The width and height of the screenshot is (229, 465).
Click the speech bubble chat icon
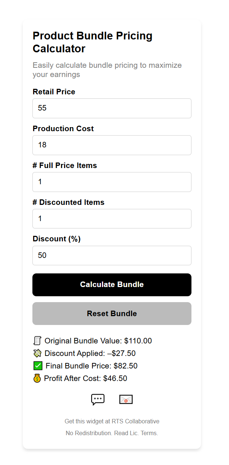98,399
